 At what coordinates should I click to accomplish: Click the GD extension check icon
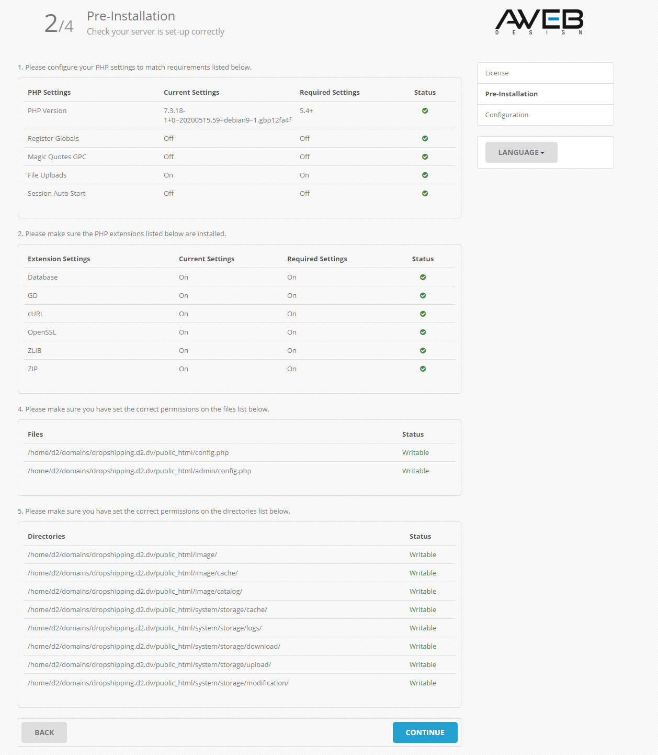click(x=423, y=296)
